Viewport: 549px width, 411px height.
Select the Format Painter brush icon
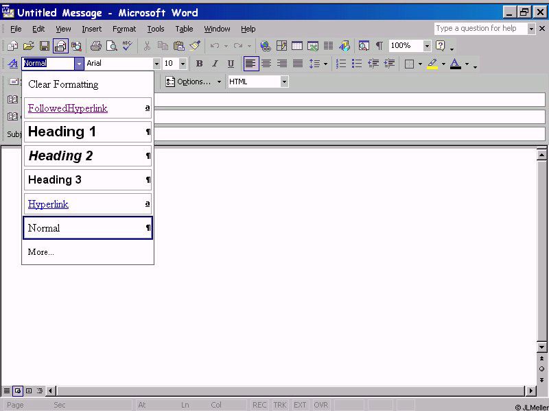195,46
